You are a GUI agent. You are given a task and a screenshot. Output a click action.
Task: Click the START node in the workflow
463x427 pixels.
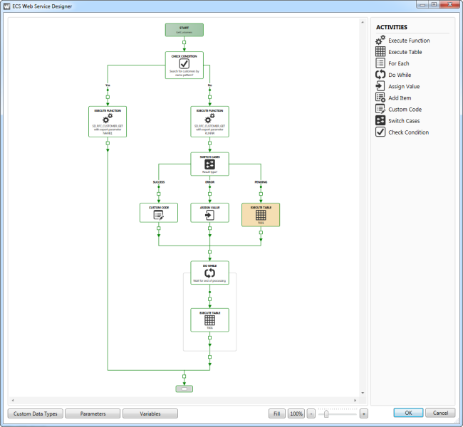click(184, 30)
